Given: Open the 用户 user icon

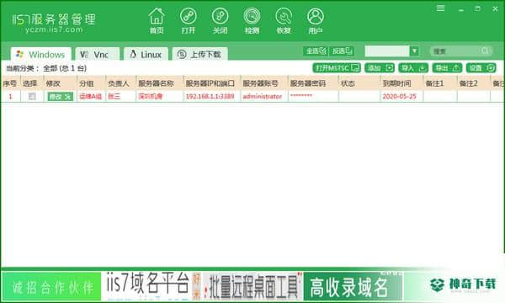Looking at the screenshot, I should [316, 20].
